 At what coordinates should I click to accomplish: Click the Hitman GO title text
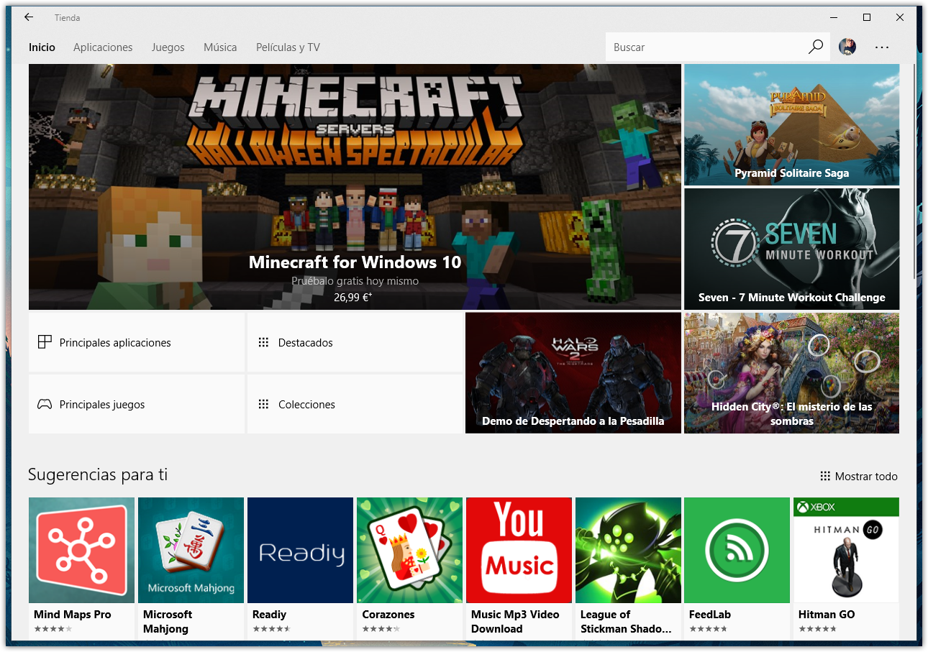[x=827, y=615]
